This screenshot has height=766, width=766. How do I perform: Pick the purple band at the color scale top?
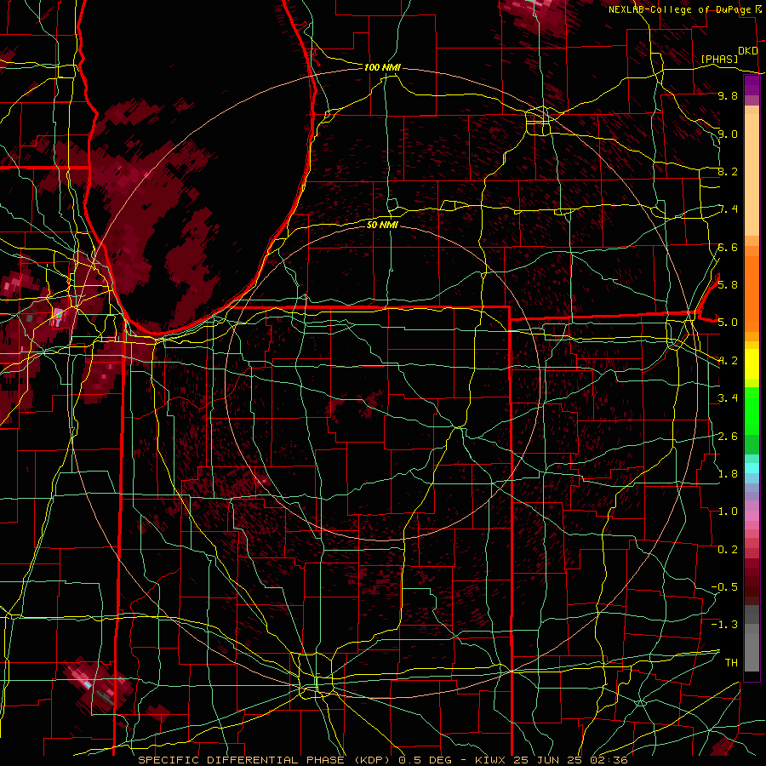pyautogui.click(x=752, y=85)
